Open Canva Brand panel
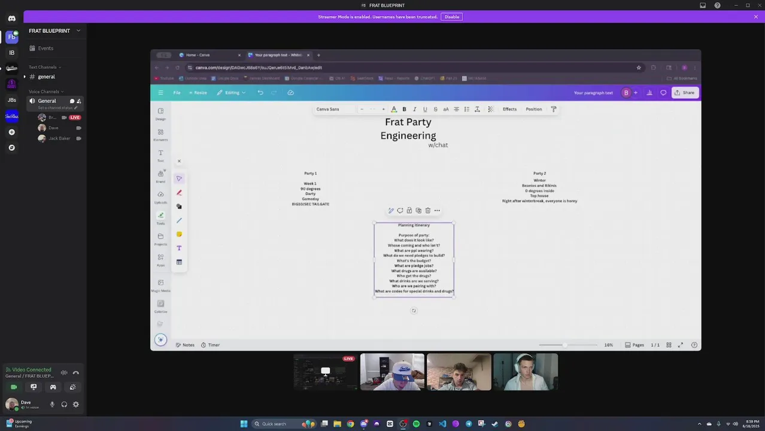 click(160, 177)
